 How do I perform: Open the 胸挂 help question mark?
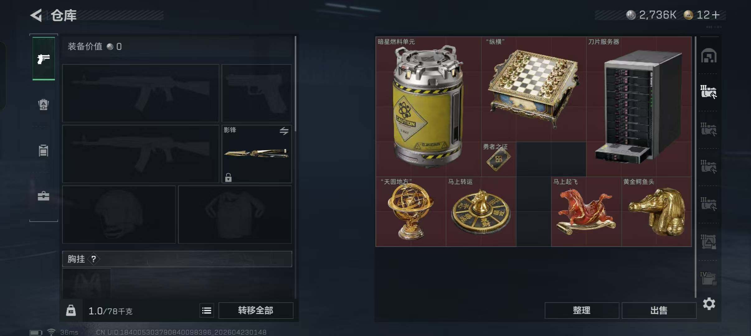pos(94,259)
